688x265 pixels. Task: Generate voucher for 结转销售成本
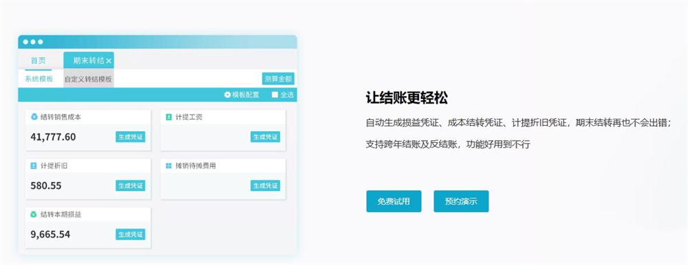pyautogui.click(x=131, y=137)
